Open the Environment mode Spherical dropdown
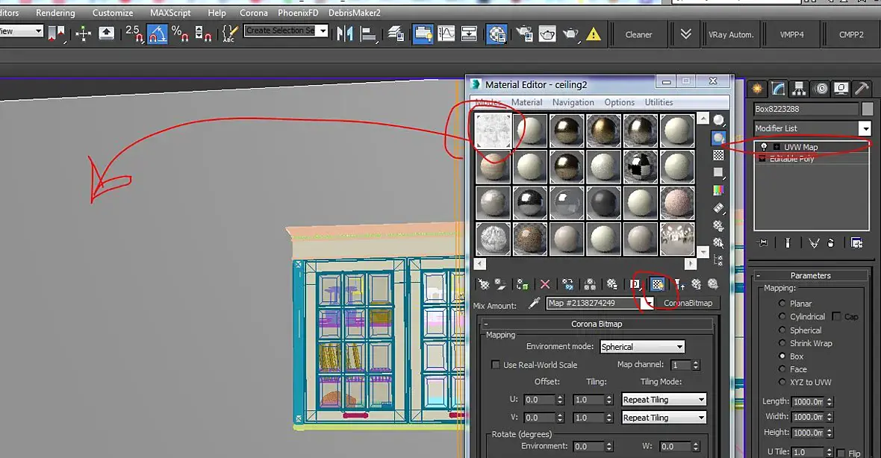This screenshot has height=458, width=881. pos(642,347)
